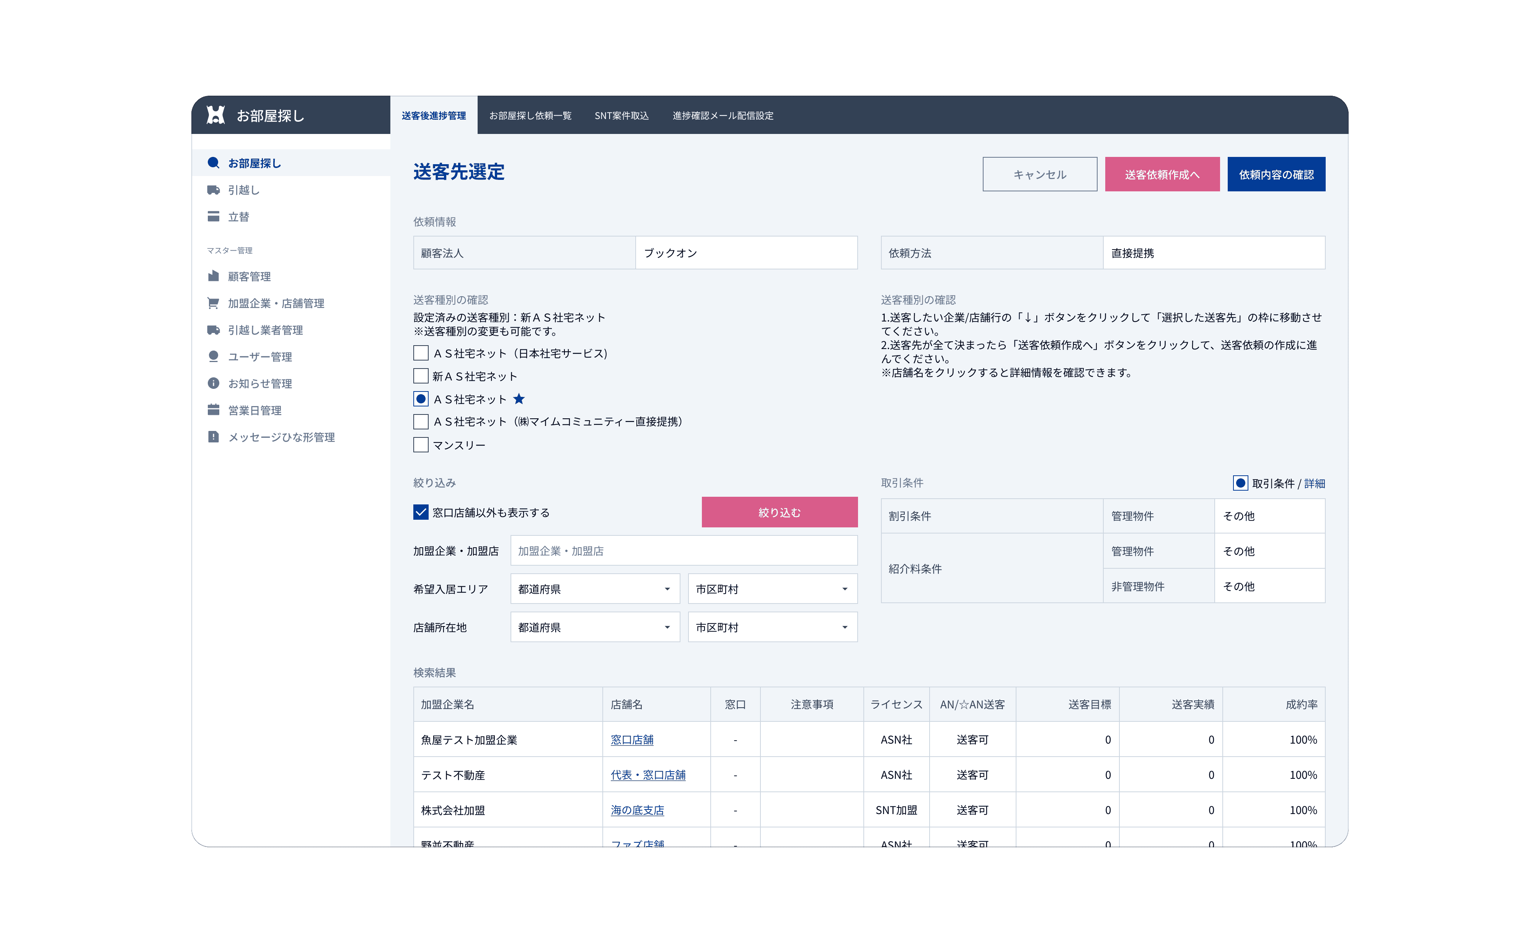
Task: Click the card icon beside 立替
Action: (x=213, y=216)
